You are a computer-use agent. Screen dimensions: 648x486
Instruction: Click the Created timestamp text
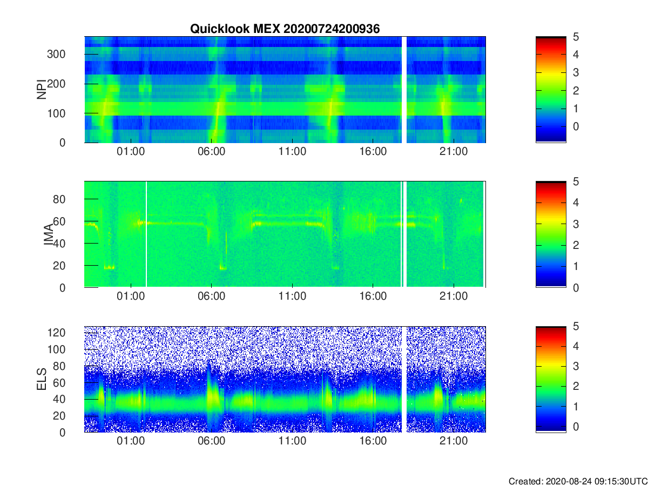click(578, 481)
